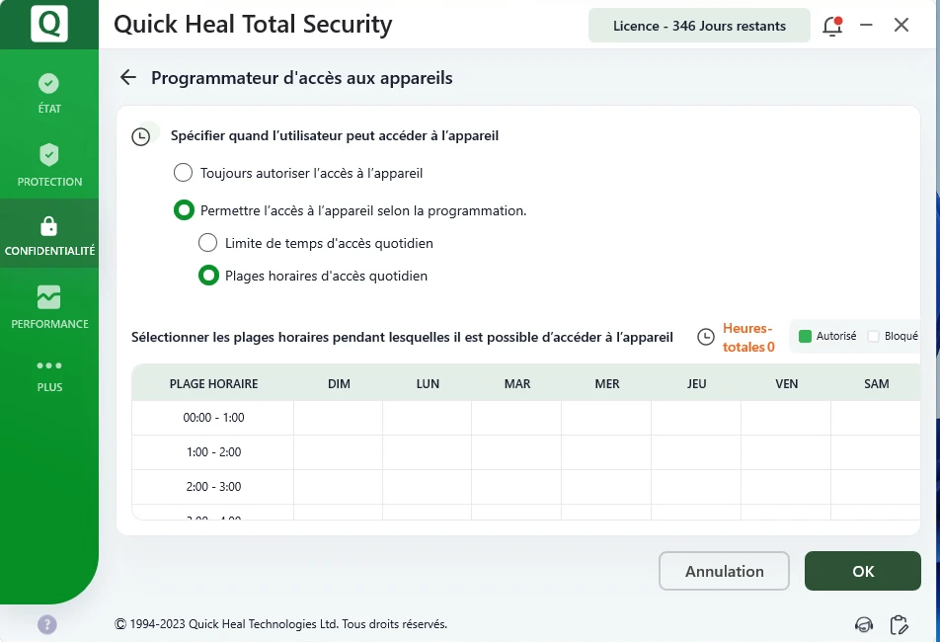Open the Confidentialité lock section
The width and height of the screenshot is (940, 642).
click(49, 235)
